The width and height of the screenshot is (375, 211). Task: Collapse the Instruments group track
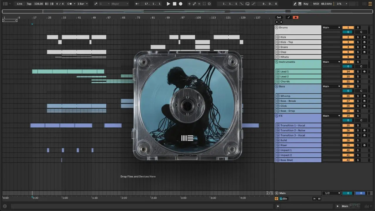point(277,62)
